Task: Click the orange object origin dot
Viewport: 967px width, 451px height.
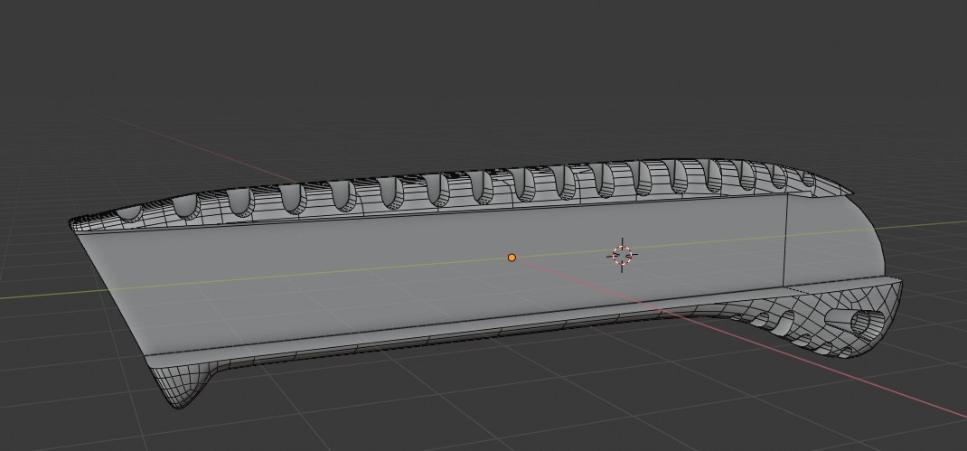Action: pos(512,258)
